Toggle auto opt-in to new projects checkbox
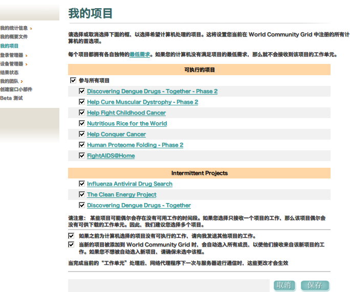 (x=71, y=245)
